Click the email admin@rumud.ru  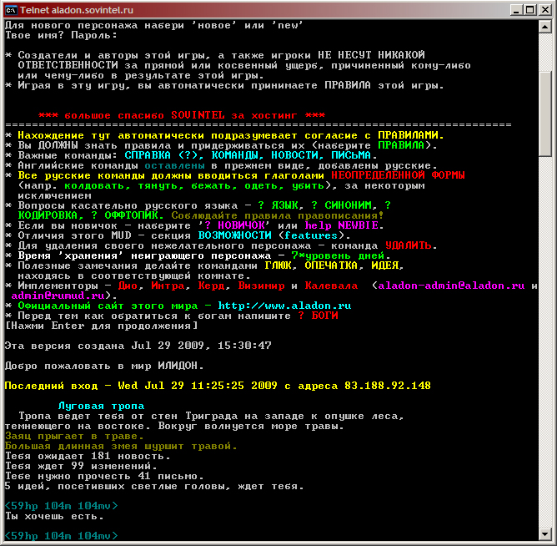click(x=58, y=296)
